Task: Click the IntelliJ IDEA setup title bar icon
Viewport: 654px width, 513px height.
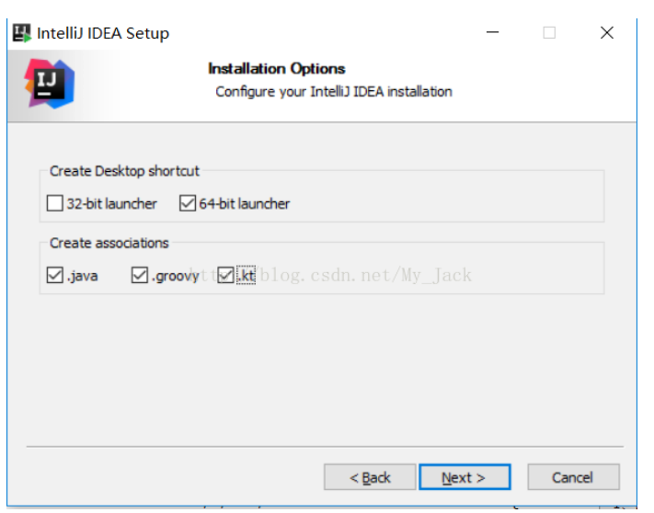Action: [x=22, y=33]
